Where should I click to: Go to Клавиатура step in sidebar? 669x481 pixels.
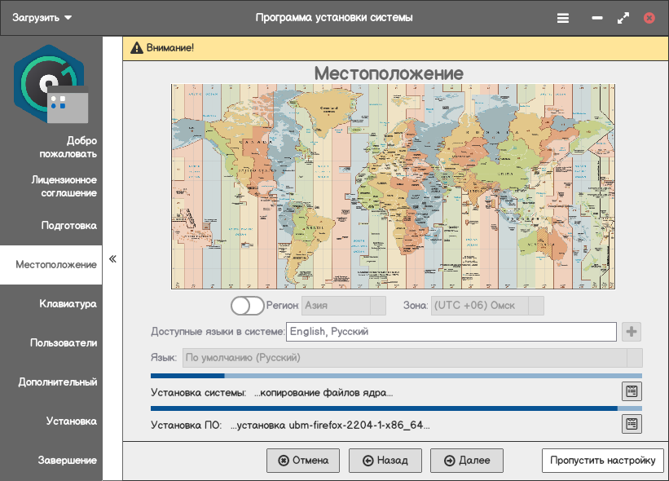(x=68, y=304)
